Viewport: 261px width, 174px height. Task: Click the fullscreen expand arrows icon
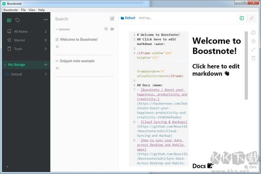pyautogui.click(x=254, y=50)
